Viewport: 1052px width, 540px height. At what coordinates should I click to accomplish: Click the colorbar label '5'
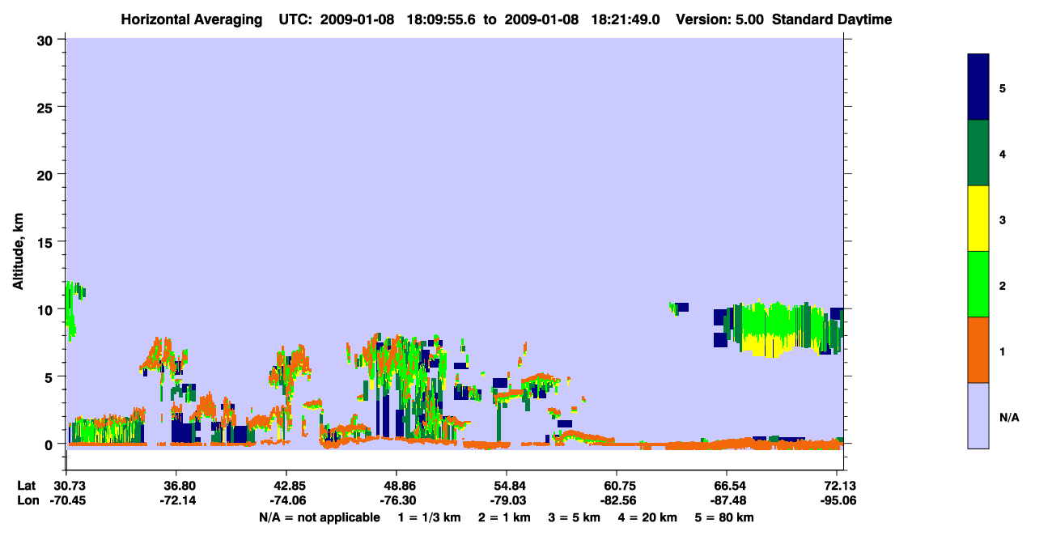(x=1003, y=88)
